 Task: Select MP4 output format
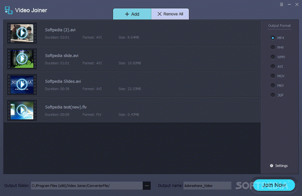[273, 38]
